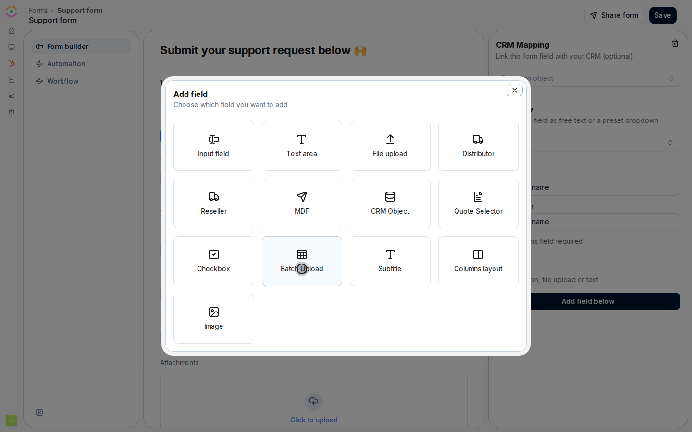Choose the Reseller field card
This screenshot has width=692, height=432.
pos(213,204)
